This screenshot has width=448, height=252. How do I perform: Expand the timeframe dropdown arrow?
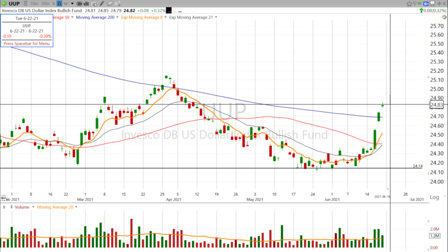pos(72,4)
